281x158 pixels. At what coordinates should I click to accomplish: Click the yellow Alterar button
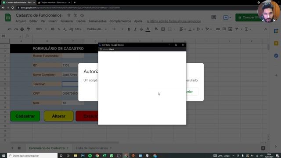58,116
